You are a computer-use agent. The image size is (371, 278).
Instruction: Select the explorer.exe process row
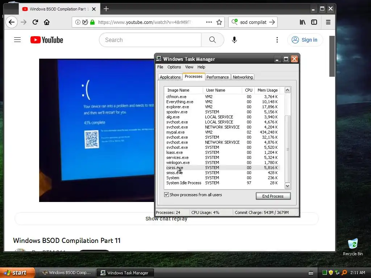point(222,107)
